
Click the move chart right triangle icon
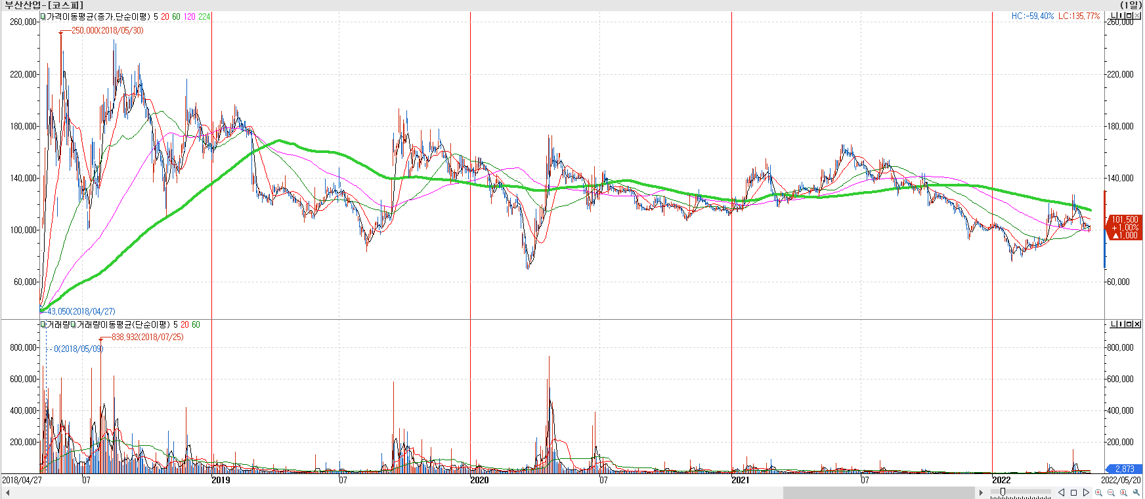point(1086,492)
